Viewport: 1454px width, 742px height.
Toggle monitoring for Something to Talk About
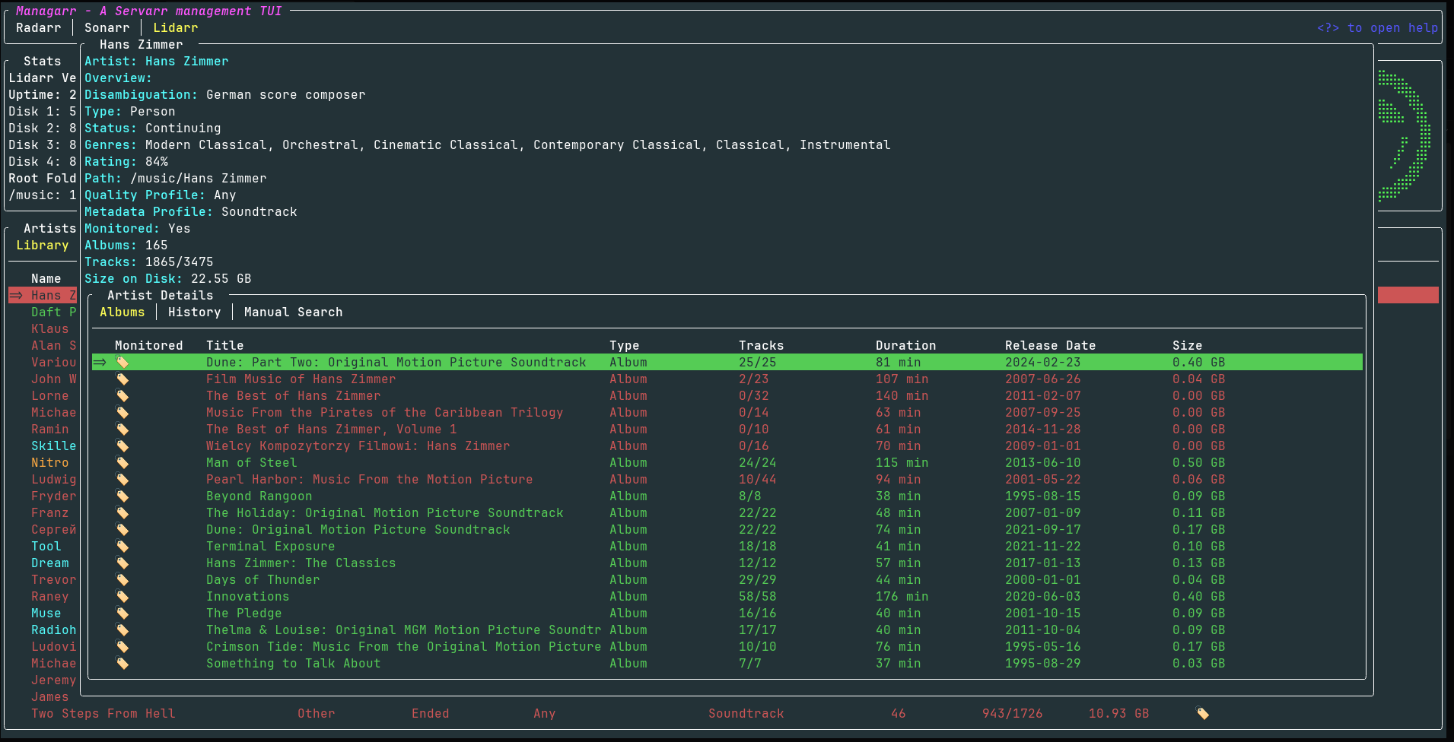[122, 663]
